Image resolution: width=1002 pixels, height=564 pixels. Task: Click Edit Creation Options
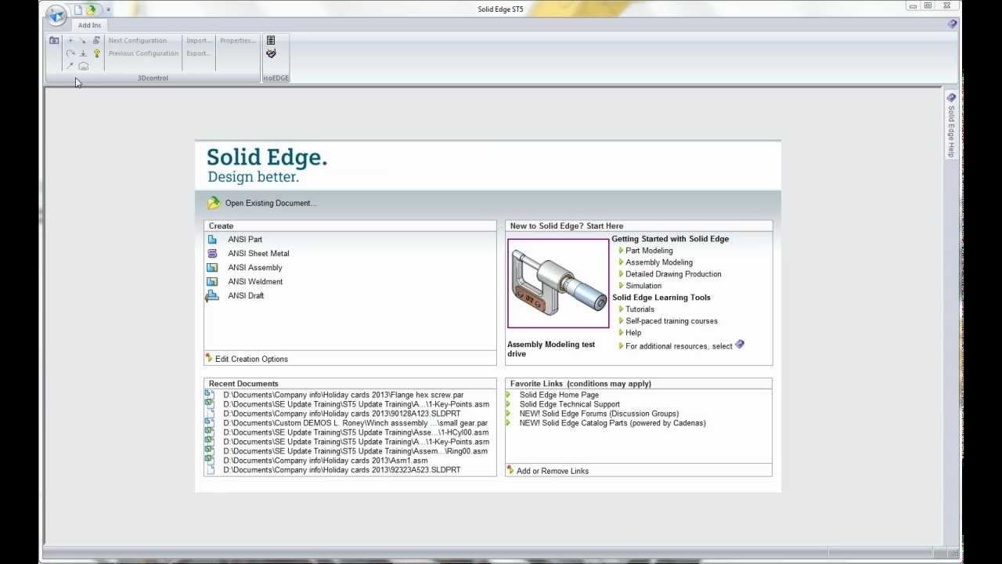[251, 359]
